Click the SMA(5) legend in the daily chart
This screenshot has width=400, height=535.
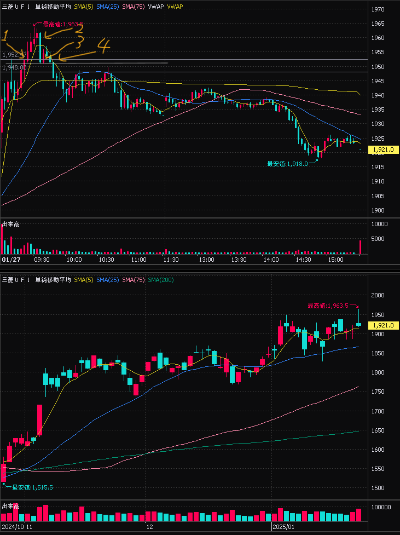(84, 280)
